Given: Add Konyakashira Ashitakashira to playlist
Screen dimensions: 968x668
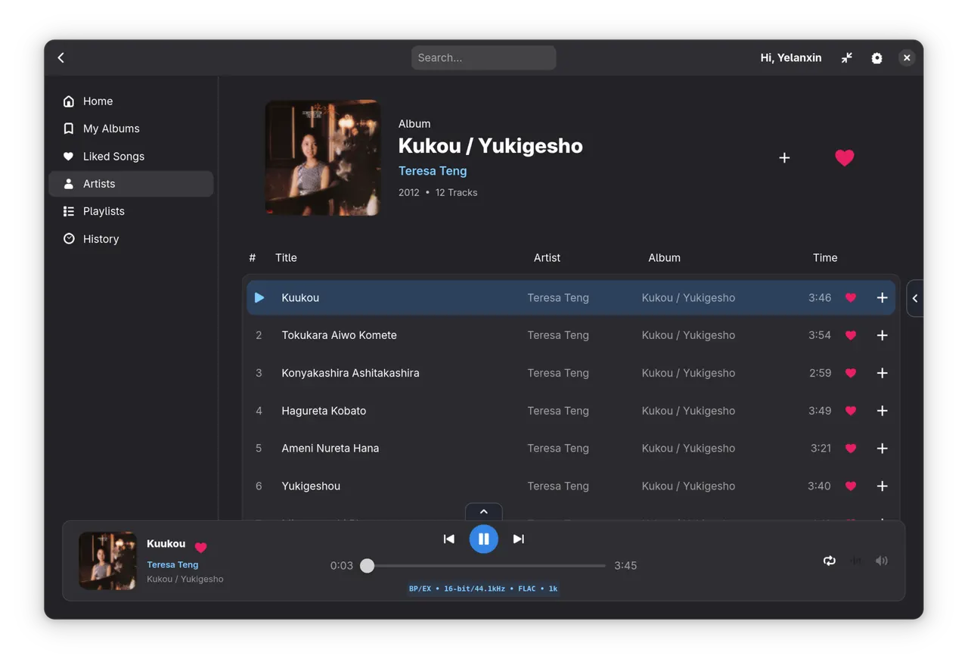Looking at the screenshot, I should [882, 373].
